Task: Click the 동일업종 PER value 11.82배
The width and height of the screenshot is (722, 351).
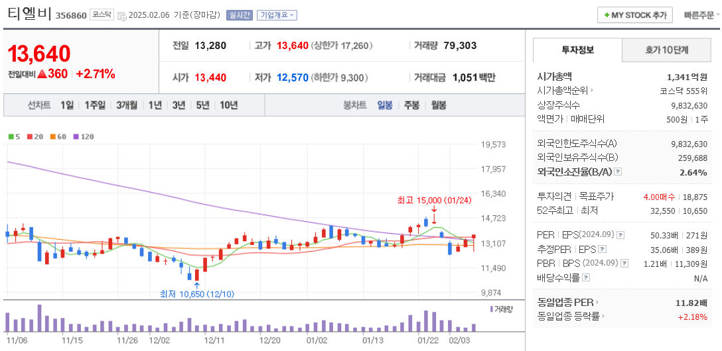Action: pos(691,303)
